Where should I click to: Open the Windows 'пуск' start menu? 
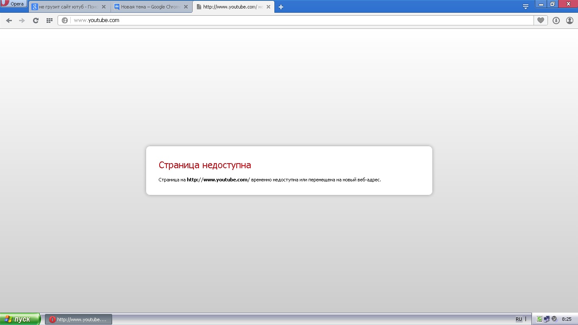pos(20,319)
